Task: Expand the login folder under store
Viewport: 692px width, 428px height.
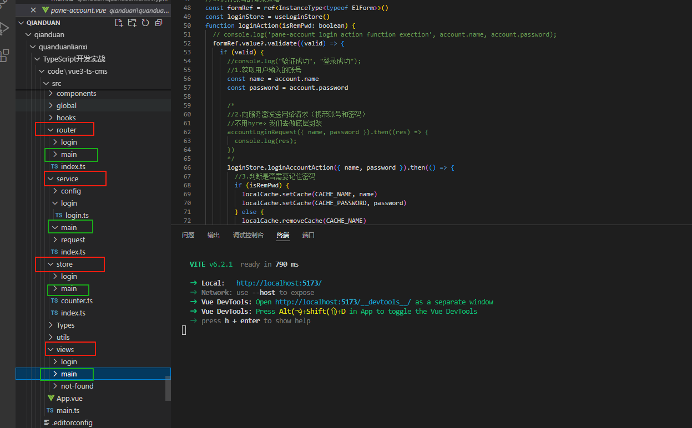Action: point(55,276)
